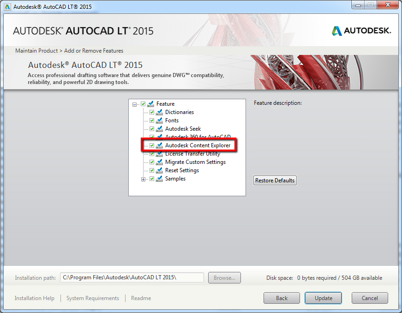Open the Installation Help link

pos(34,298)
